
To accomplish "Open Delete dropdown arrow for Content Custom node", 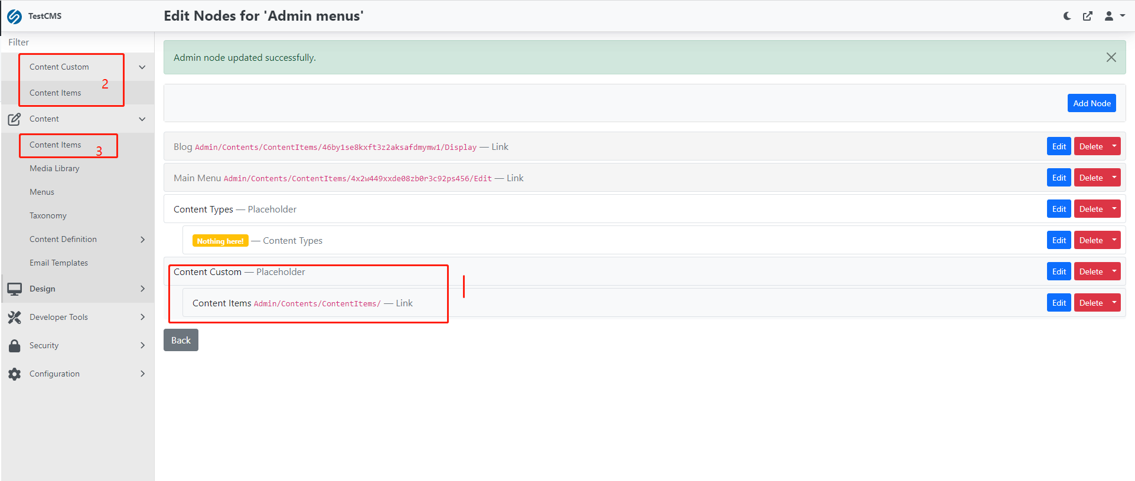I will [1114, 271].
